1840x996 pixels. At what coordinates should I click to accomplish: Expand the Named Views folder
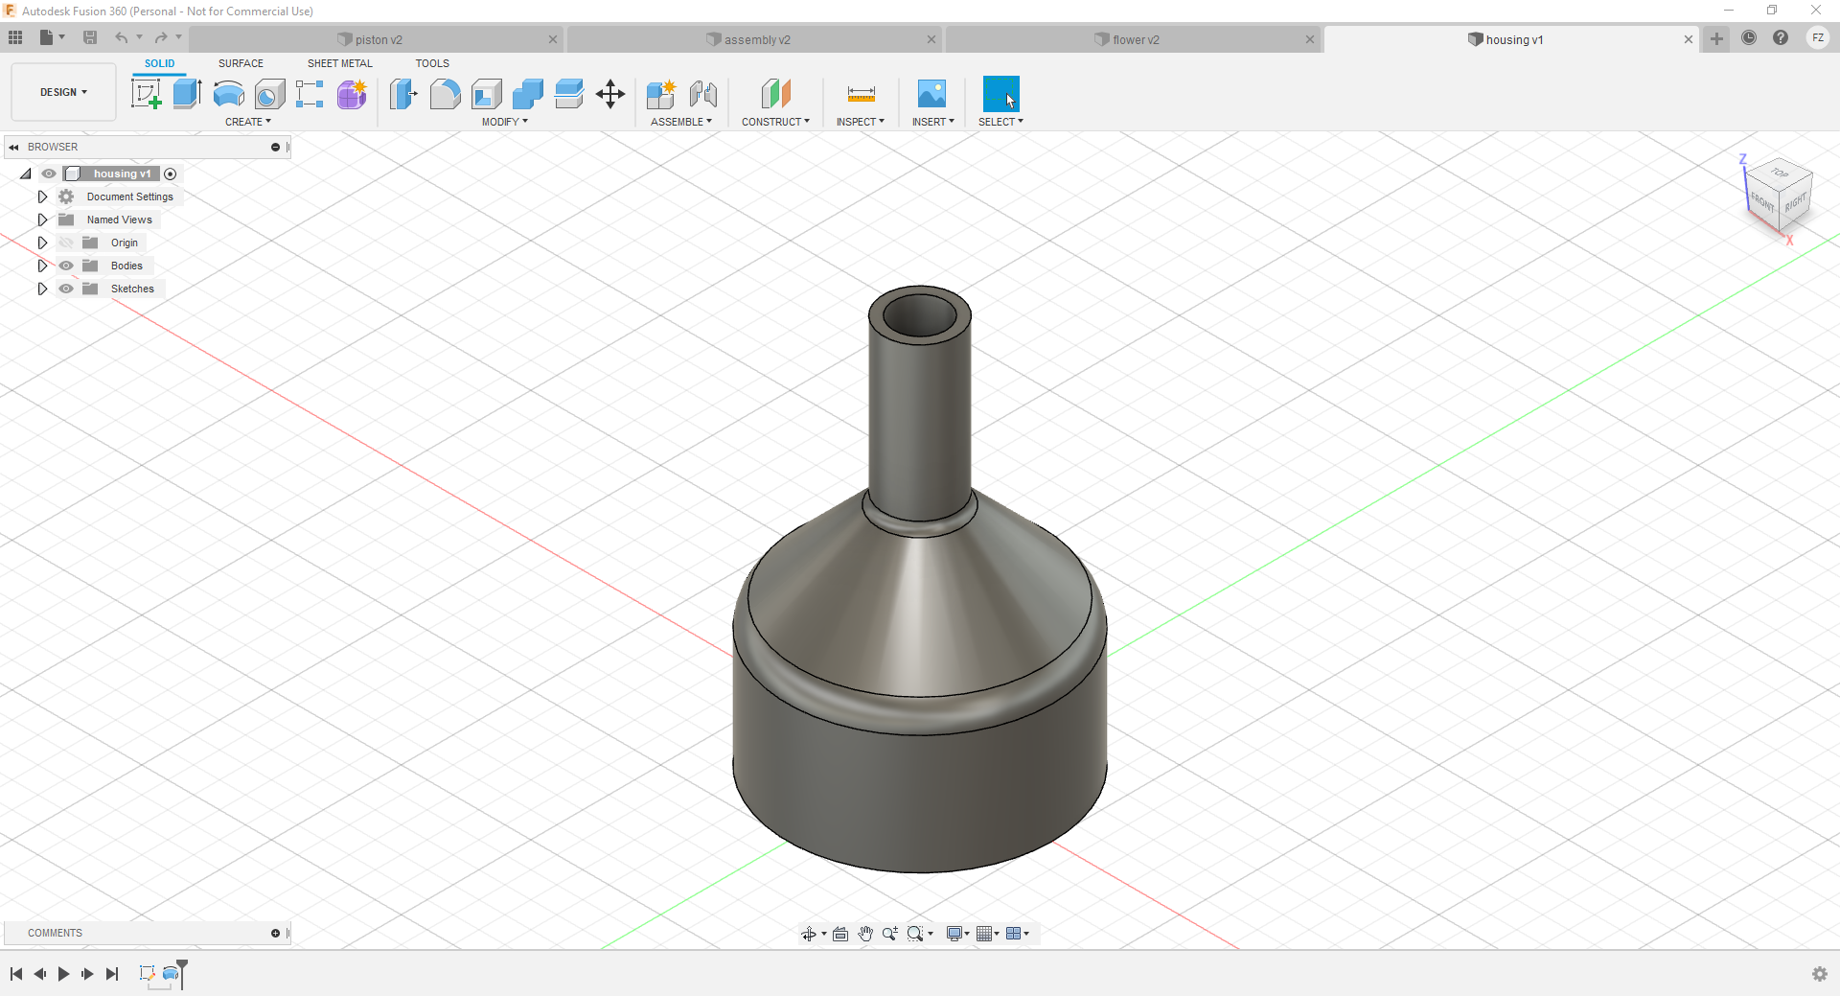(42, 220)
